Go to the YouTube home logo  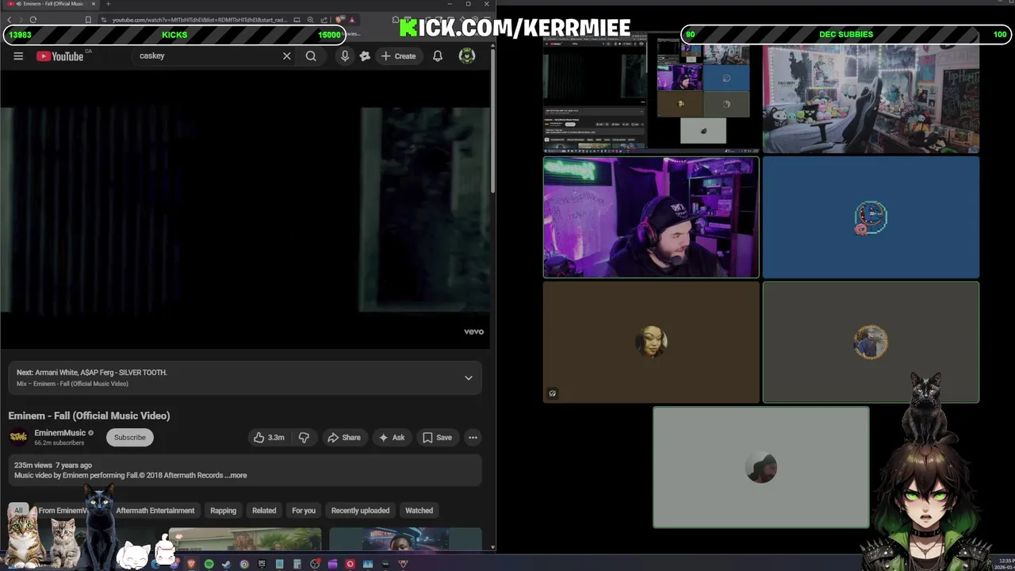tap(60, 56)
